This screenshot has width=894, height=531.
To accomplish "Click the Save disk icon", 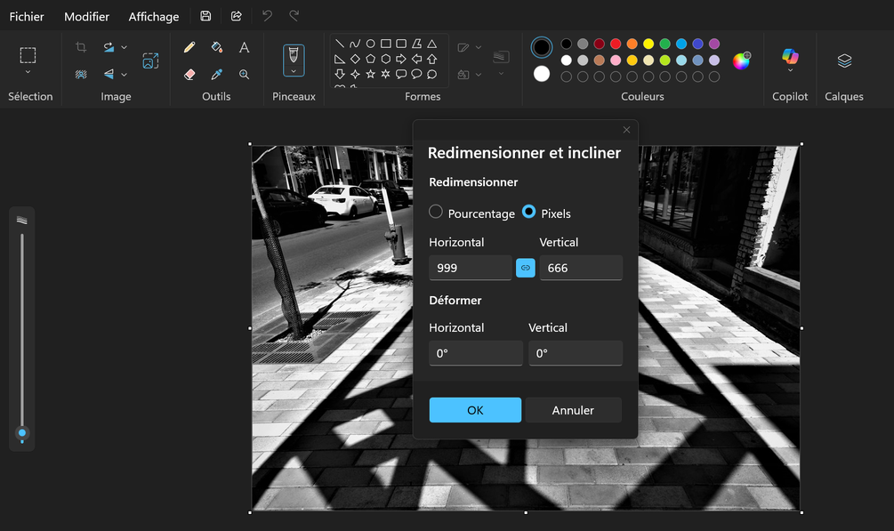I will (205, 16).
